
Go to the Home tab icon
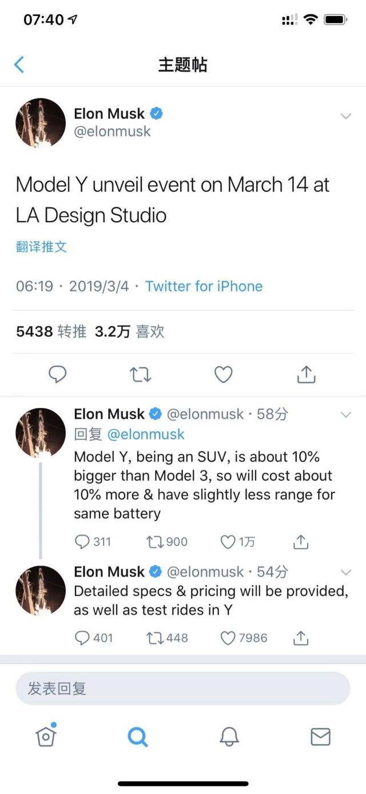(x=46, y=737)
